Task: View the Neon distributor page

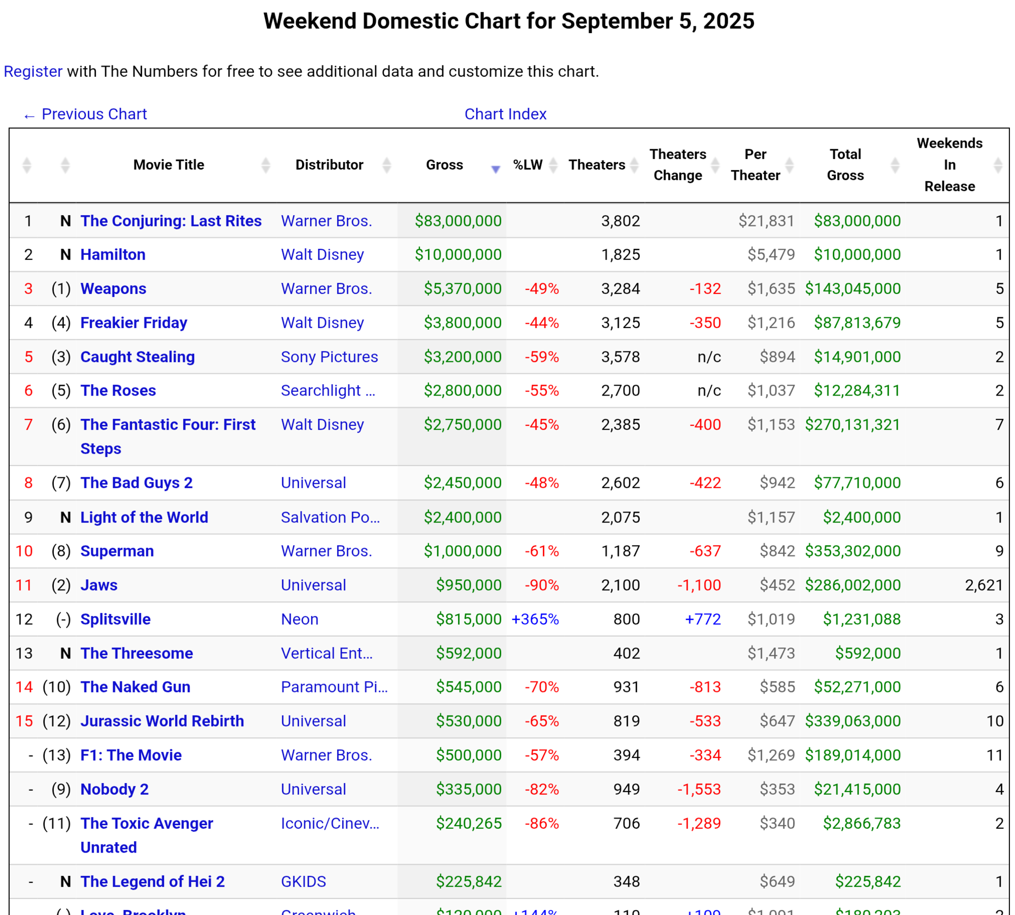Action: point(300,619)
